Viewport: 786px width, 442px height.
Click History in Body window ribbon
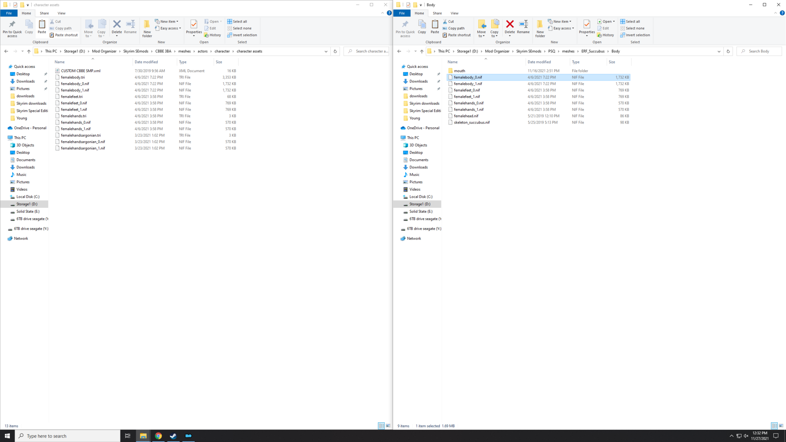(605, 35)
